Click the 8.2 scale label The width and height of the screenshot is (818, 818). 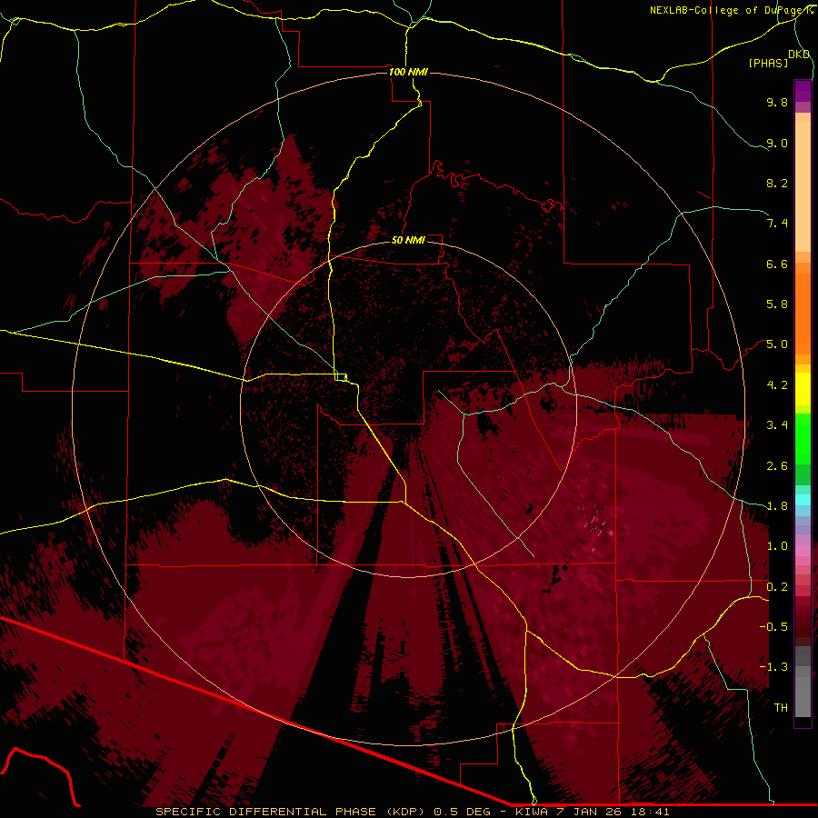(777, 183)
